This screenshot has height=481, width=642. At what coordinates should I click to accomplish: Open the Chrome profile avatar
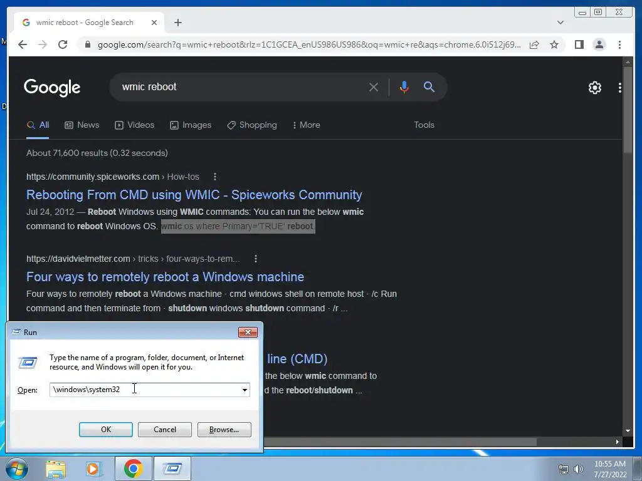coord(599,44)
